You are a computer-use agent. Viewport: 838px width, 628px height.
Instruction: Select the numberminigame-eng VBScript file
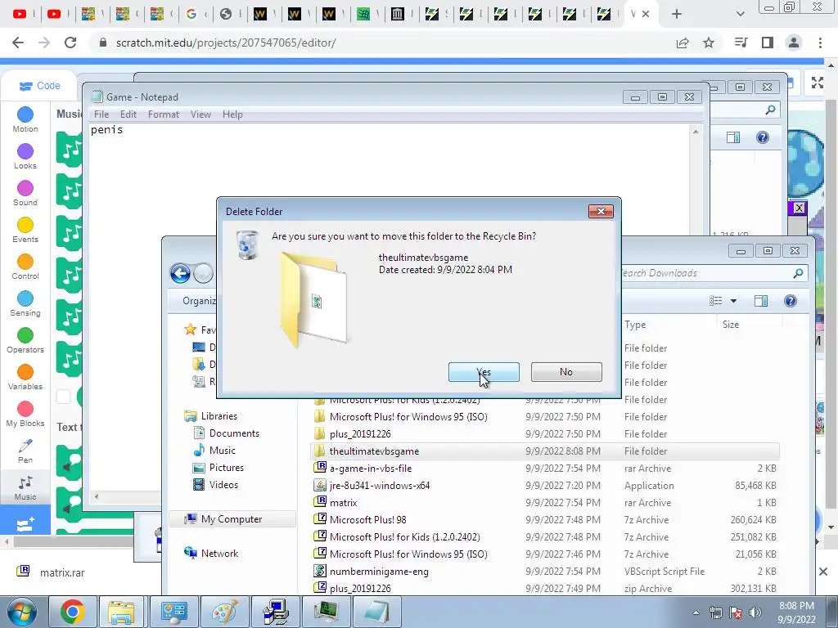tap(544, 572)
